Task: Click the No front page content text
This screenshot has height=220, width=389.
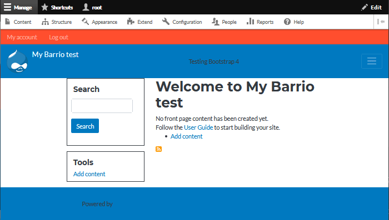Action: 212,119
